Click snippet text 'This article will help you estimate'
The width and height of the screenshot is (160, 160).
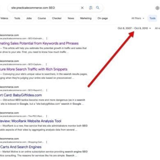[x=21, y=48]
